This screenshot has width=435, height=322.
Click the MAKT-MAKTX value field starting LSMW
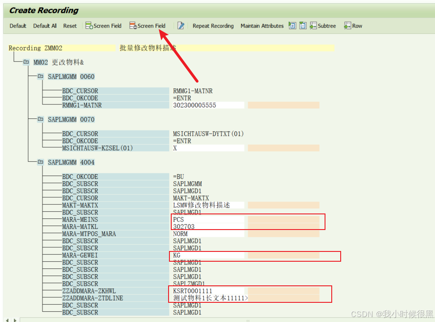(208, 205)
